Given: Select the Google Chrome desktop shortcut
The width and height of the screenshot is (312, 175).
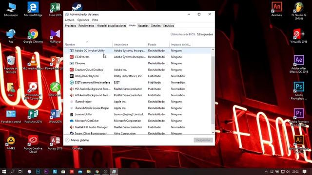Looking at the screenshot, I should (x=33, y=36).
